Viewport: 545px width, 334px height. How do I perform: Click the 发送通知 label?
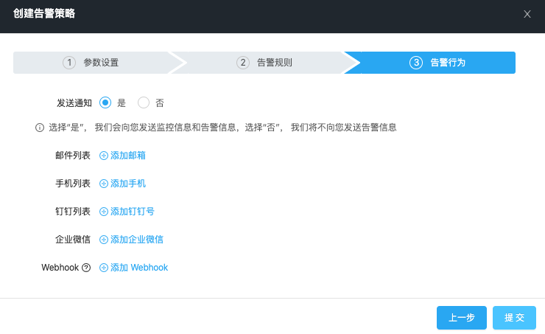click(x=74, y=103)
